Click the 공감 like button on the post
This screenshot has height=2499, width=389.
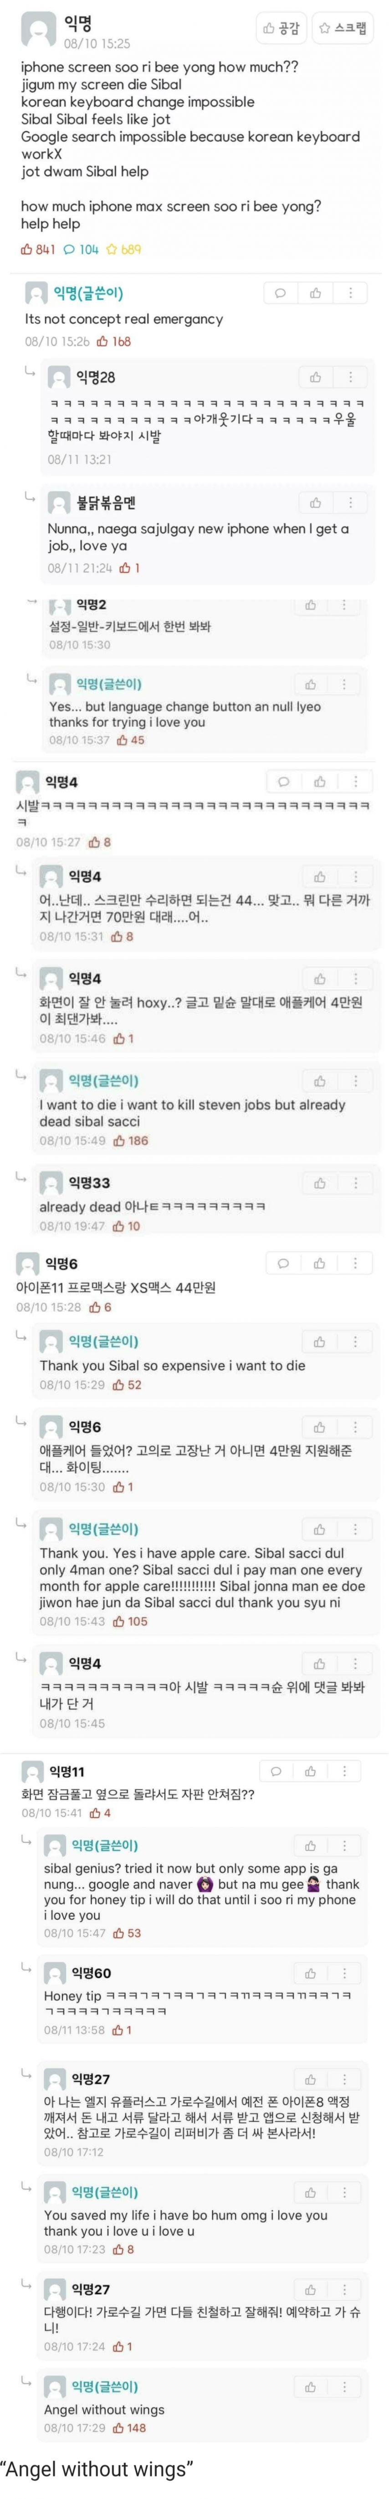click(282, 28)
